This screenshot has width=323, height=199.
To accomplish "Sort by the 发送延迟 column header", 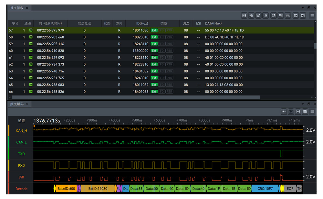I will [84, 23].
